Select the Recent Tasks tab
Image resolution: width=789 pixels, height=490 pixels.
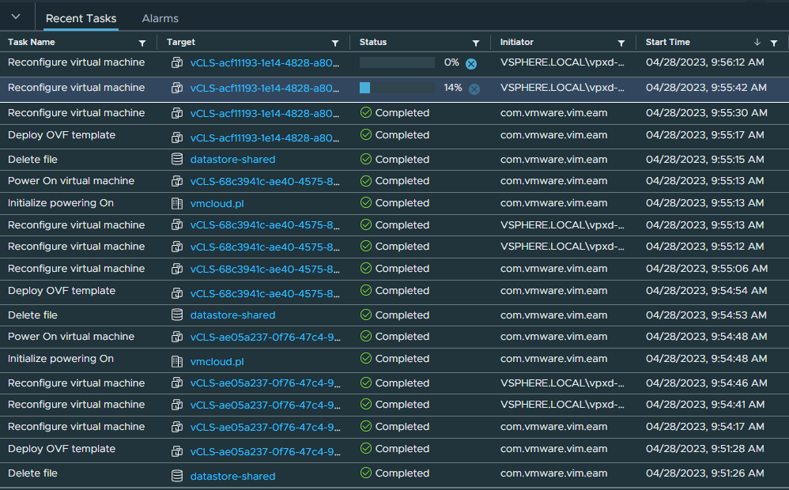click(81, 18)
